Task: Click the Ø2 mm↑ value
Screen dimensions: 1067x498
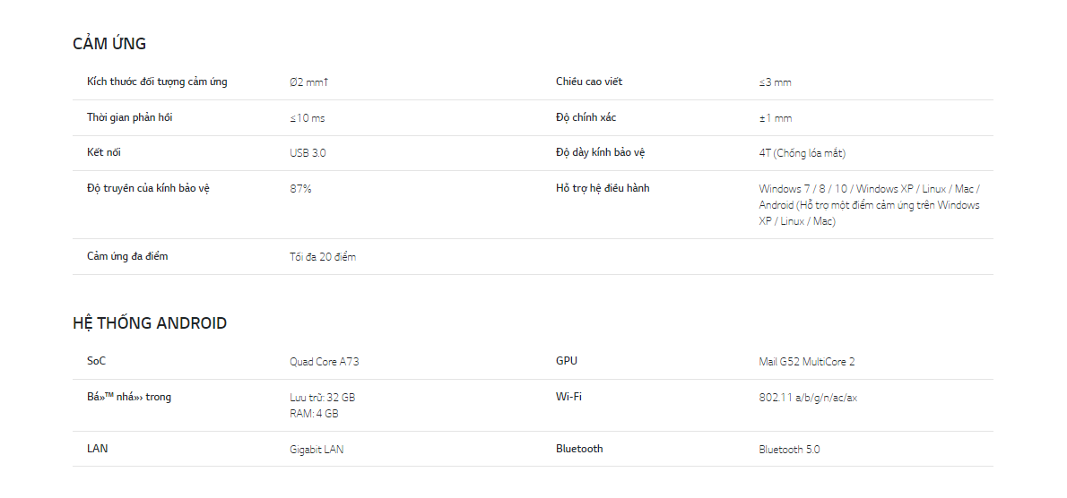Action: [309, 82]
